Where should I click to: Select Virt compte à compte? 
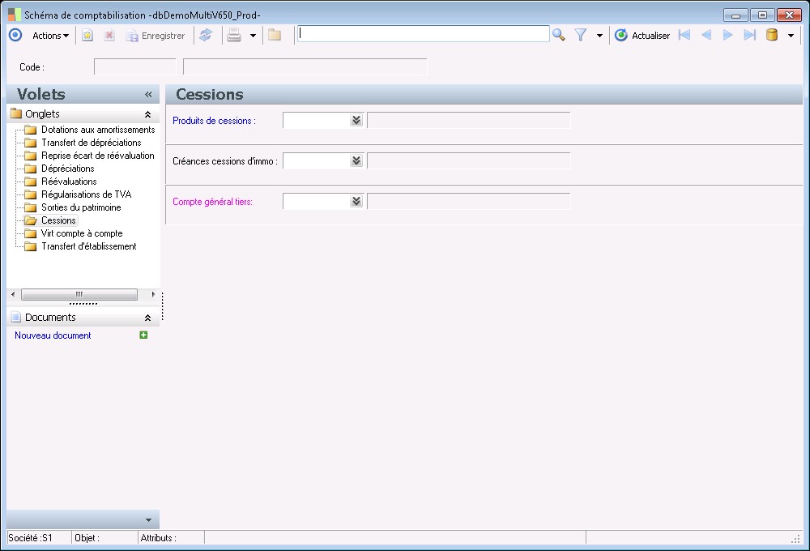click(x=82, y=233)
